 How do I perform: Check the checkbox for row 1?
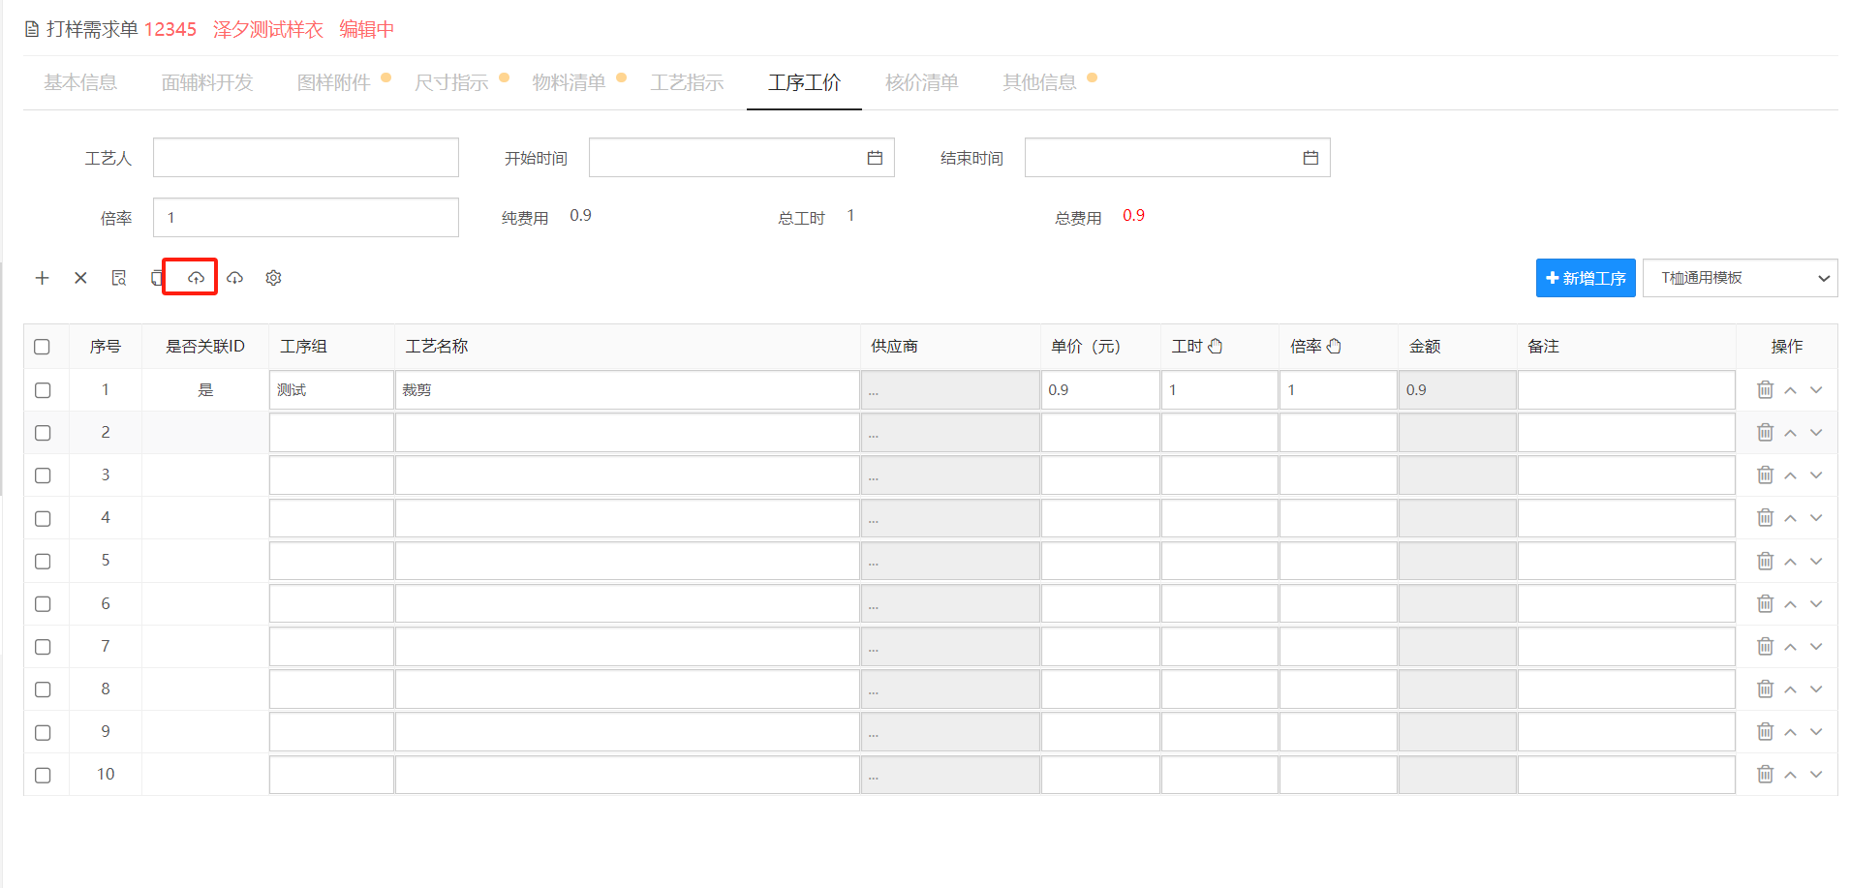[43, 390]
